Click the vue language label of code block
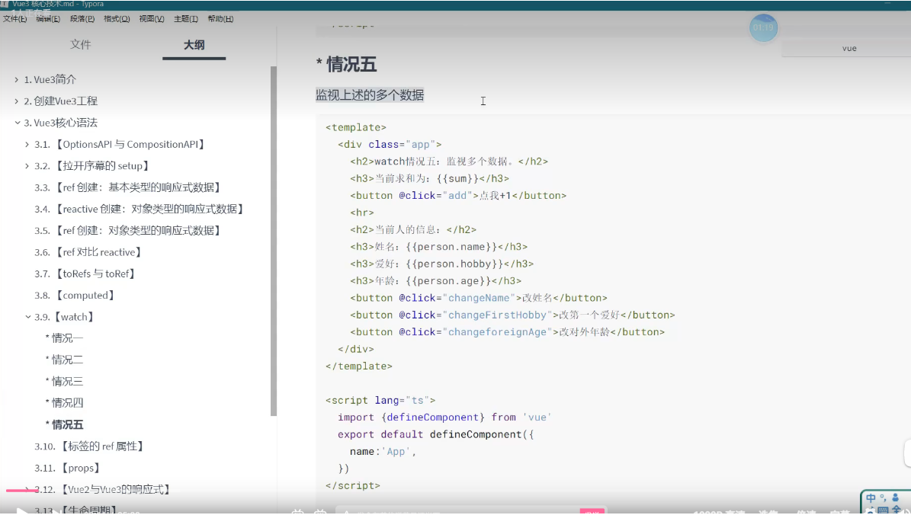Viewport: 911px width, 515px height. pos(848,48)
